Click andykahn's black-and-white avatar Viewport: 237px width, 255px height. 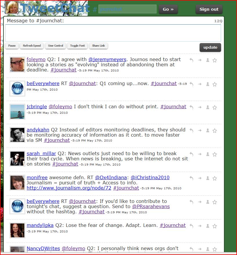pos(17,135)
